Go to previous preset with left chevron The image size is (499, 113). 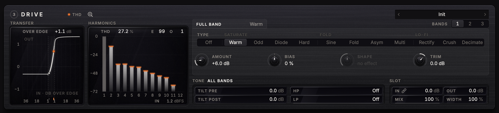[399, 14]
